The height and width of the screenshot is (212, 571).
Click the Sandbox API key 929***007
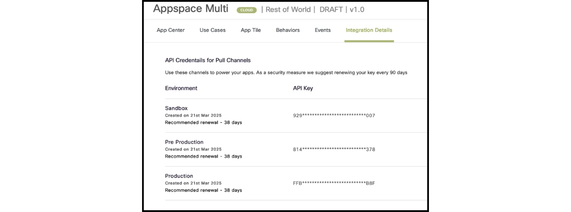tap(334, 115)
